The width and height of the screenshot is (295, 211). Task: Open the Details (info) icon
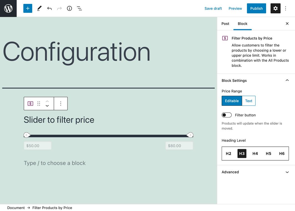69,8
